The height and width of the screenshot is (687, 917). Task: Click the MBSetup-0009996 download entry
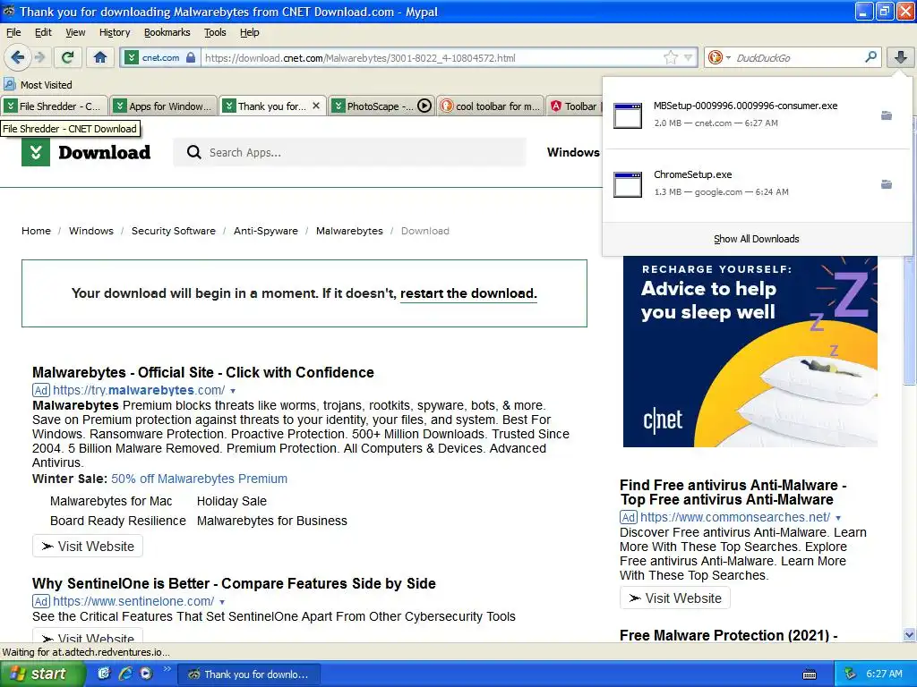pyautogui.click(x=757, y=114)
